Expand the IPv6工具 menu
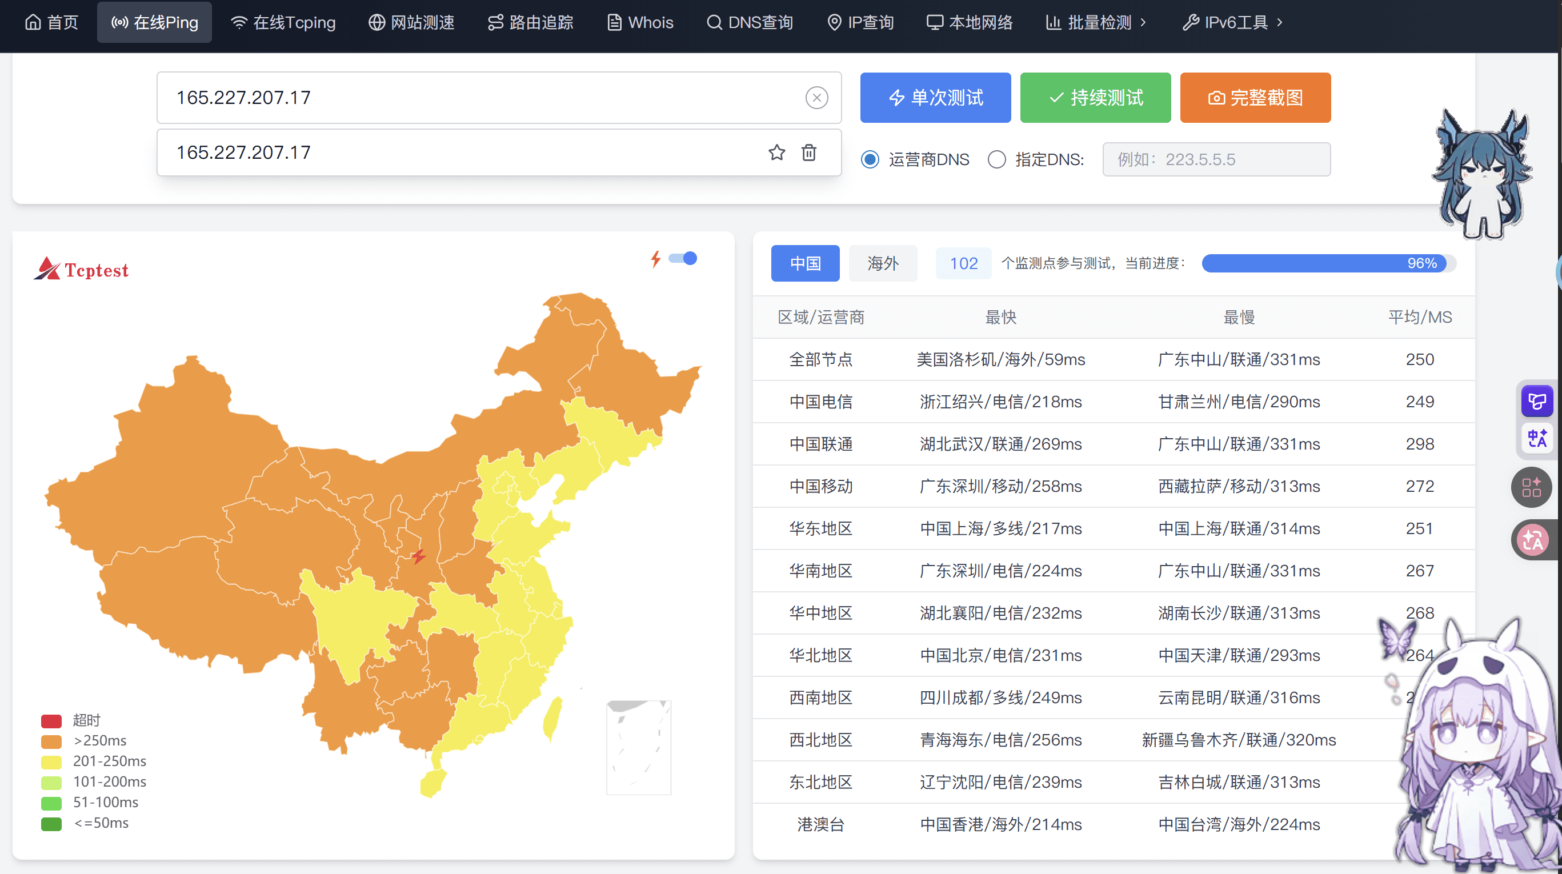1562x874 pixels. [x=1233, y=22]
